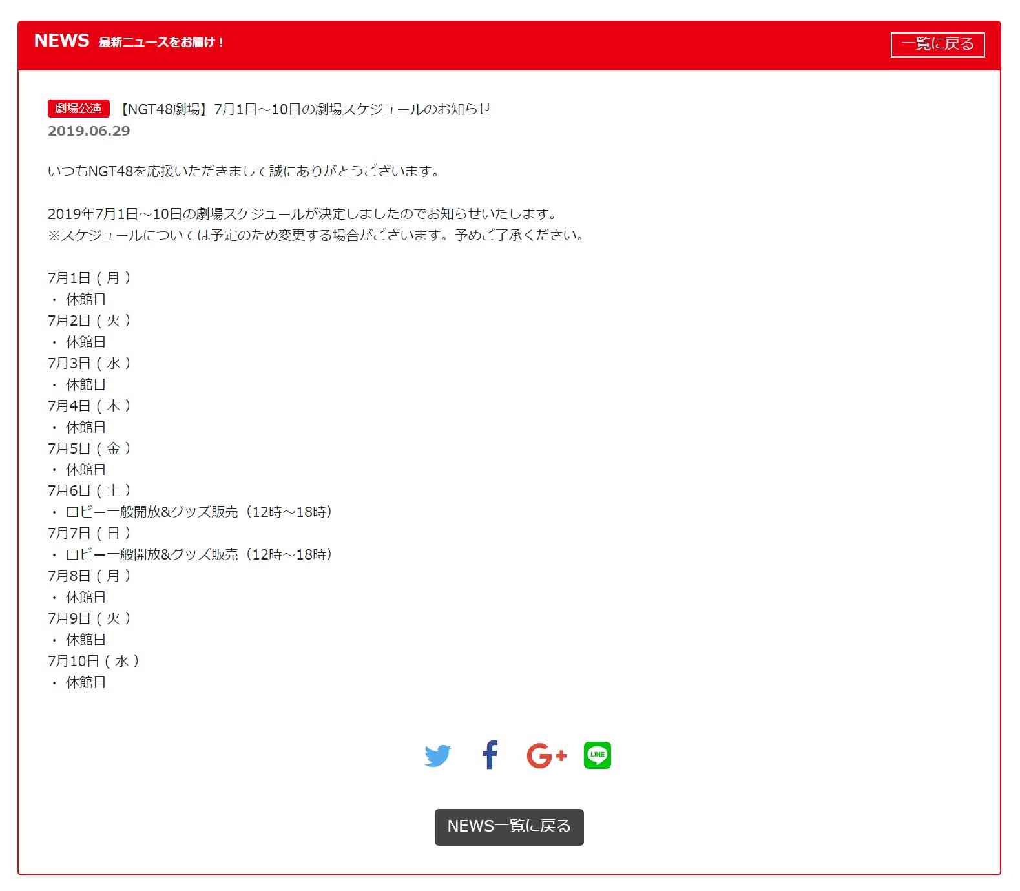The height and width of the screenshot is (891, 1020).
Task: Click the いつもNGT48を応援 greeting sentence
Action: point(244,171)
